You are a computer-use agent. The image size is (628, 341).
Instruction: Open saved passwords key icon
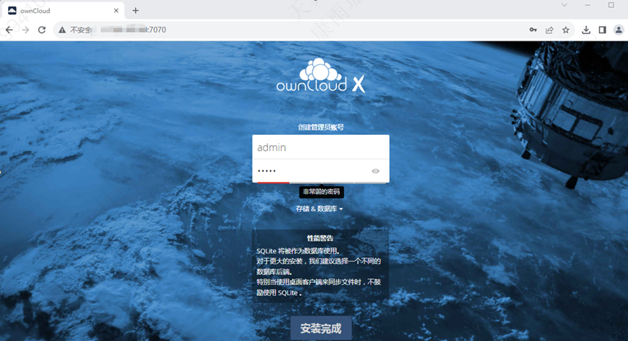pyautogui.click(x=533, y=30)
